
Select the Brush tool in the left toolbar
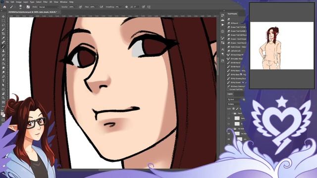3,46
